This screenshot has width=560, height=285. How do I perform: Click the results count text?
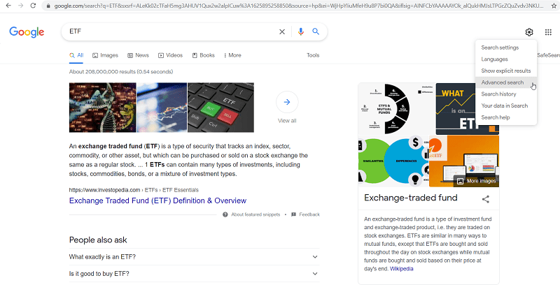pyautogui.click(x=121, y=72)
